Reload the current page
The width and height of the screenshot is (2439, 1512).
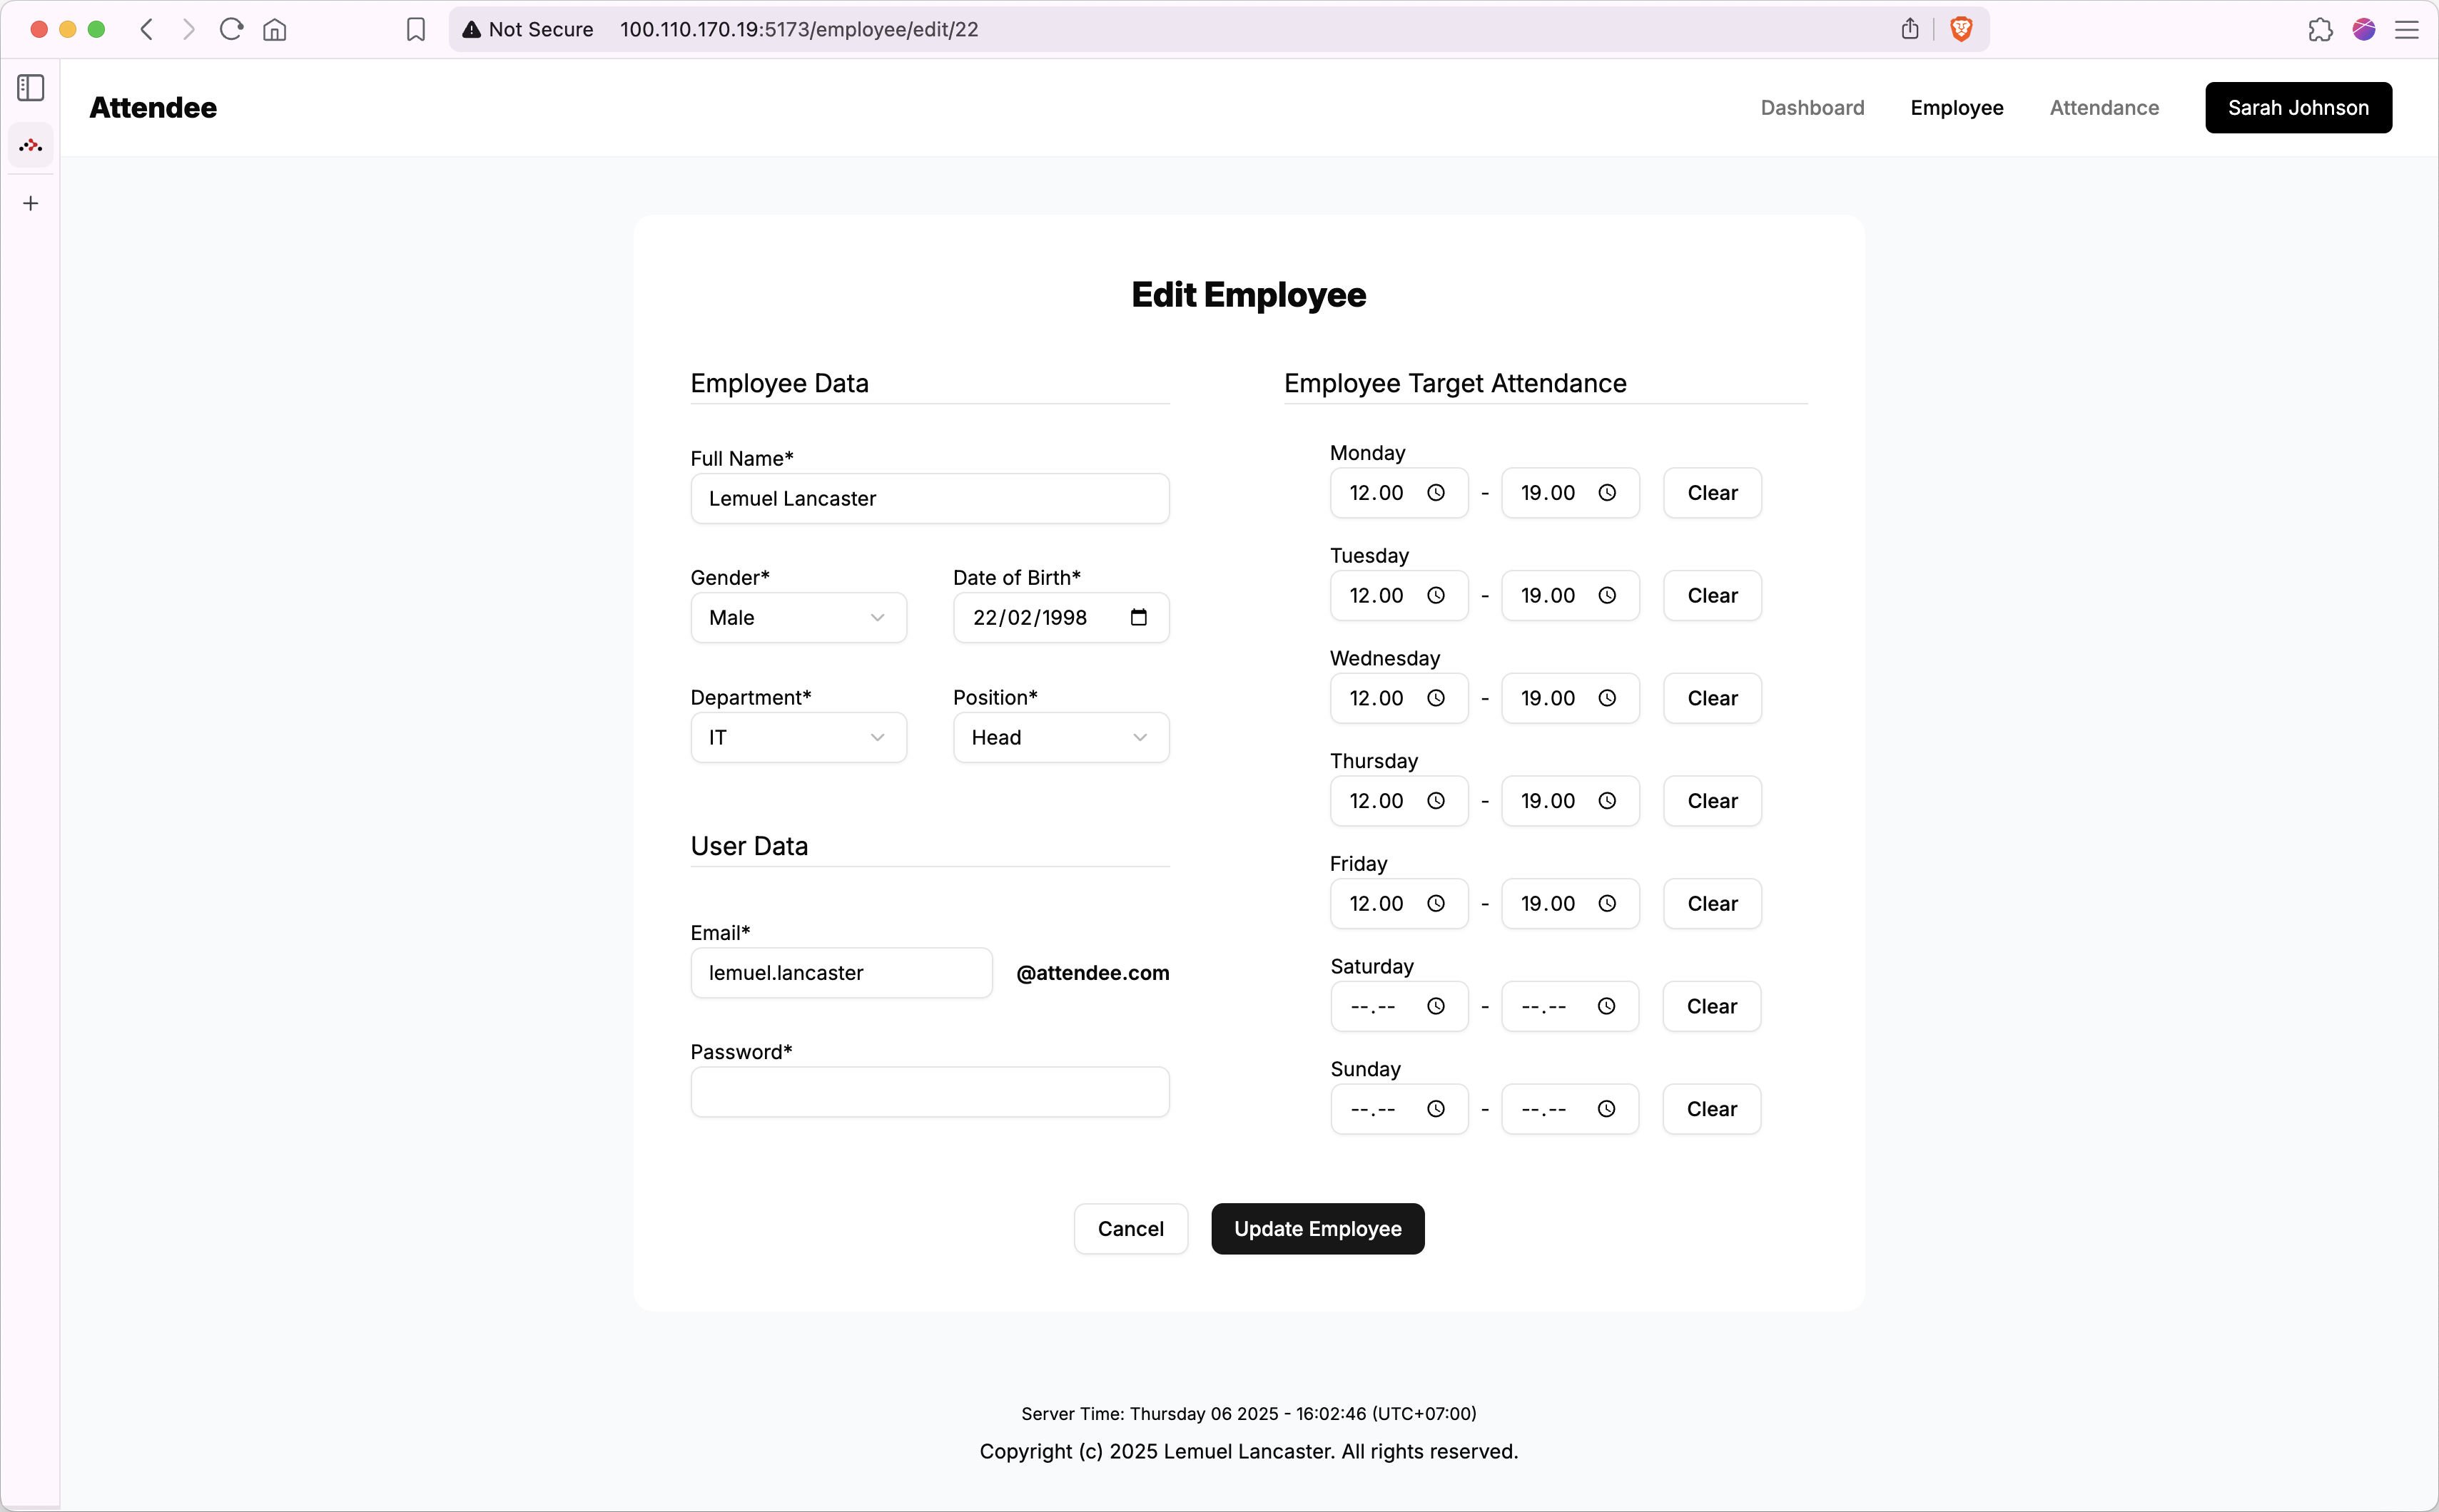[x=230, y=29]
